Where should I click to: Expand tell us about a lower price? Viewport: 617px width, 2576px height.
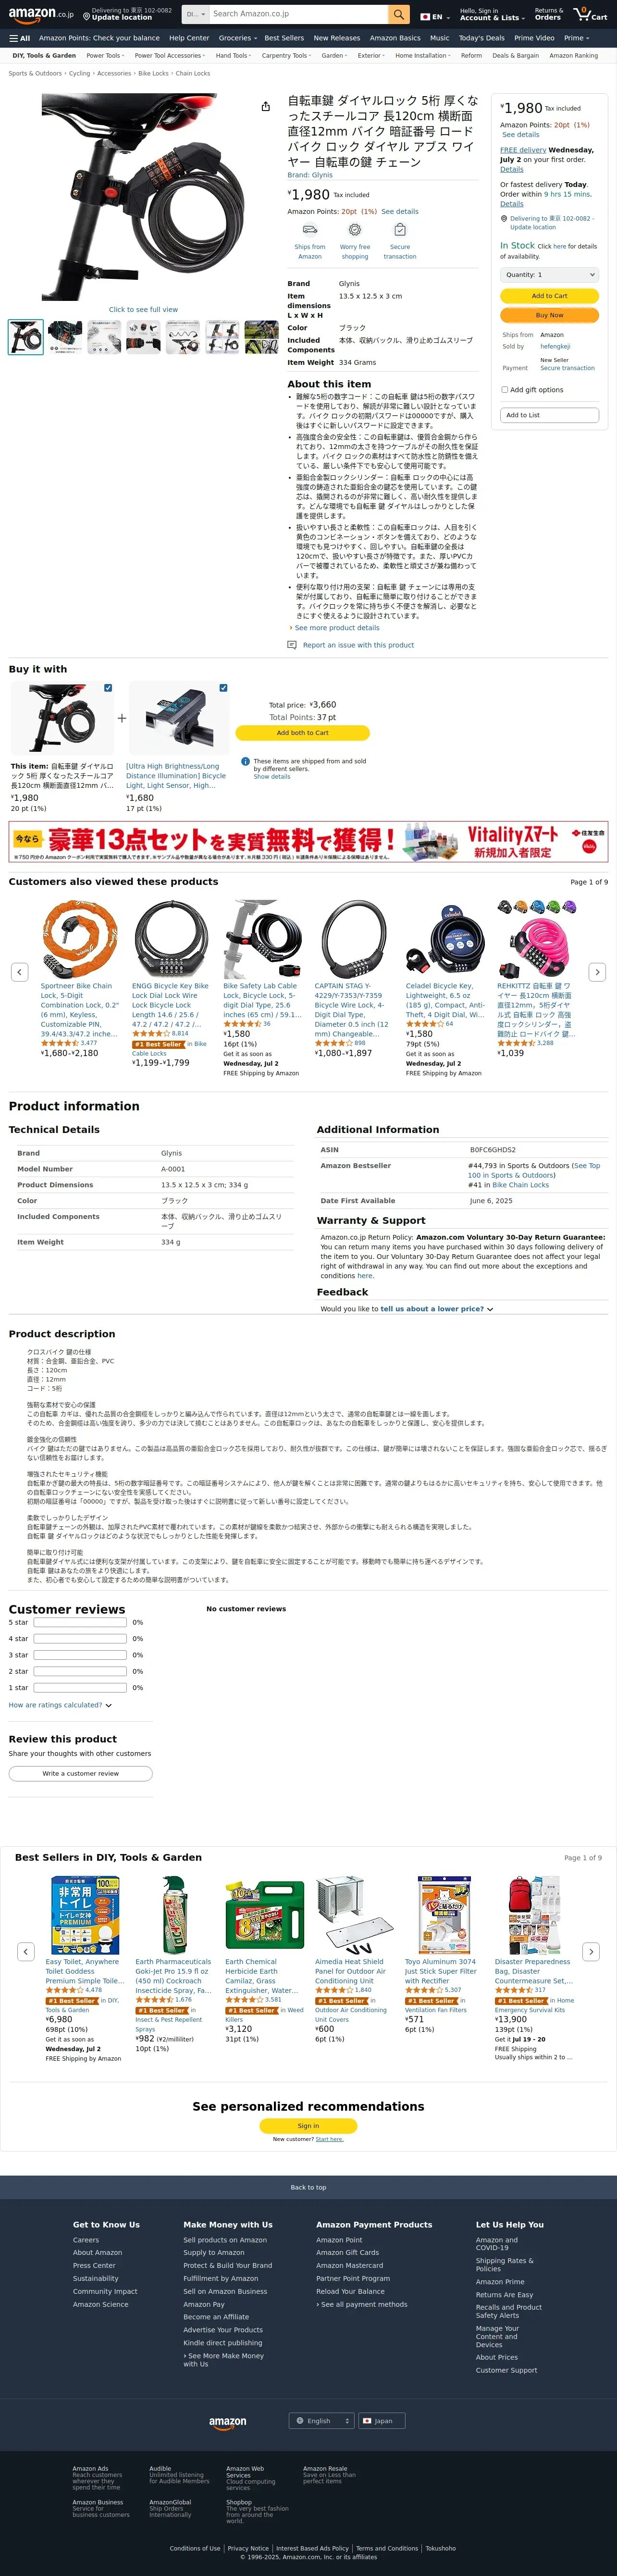pyautogui.click(x=437, y=1309)
